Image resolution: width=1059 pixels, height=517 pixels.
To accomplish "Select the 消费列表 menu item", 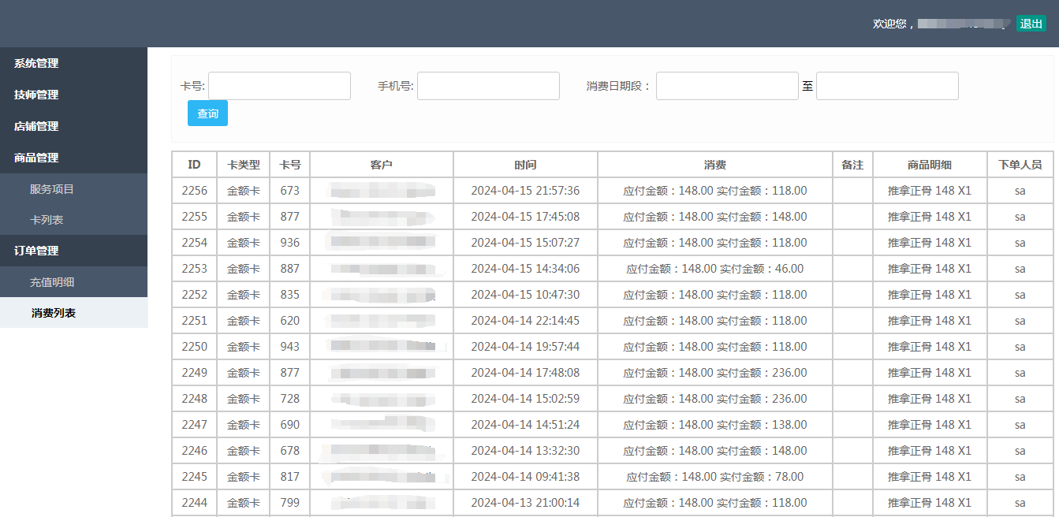I will tap(54, 313).
